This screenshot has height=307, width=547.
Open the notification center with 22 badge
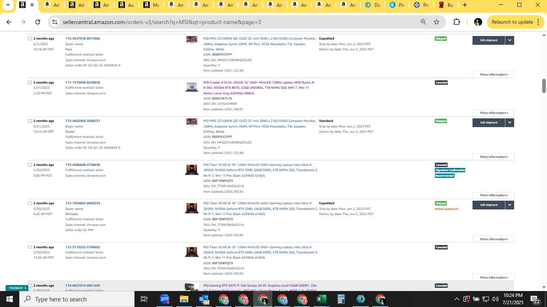(x=535, y=299)
